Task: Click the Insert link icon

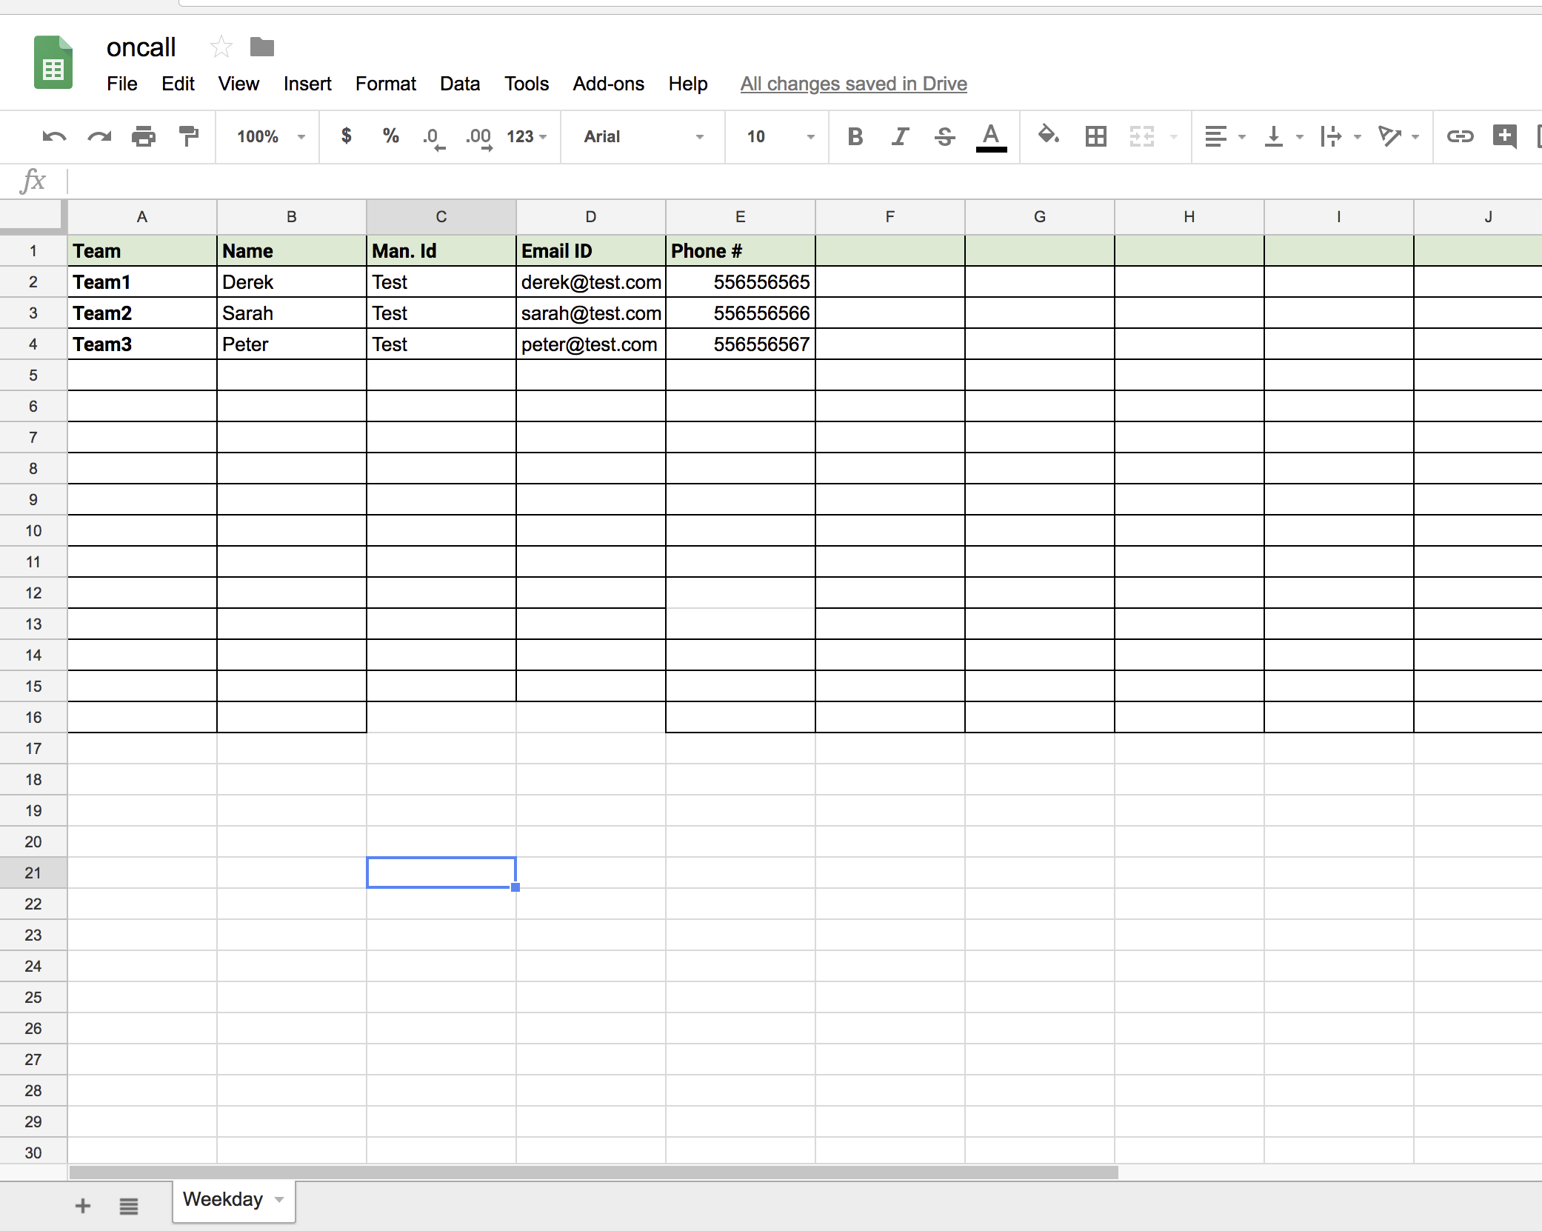Action: pos(1460,137)
